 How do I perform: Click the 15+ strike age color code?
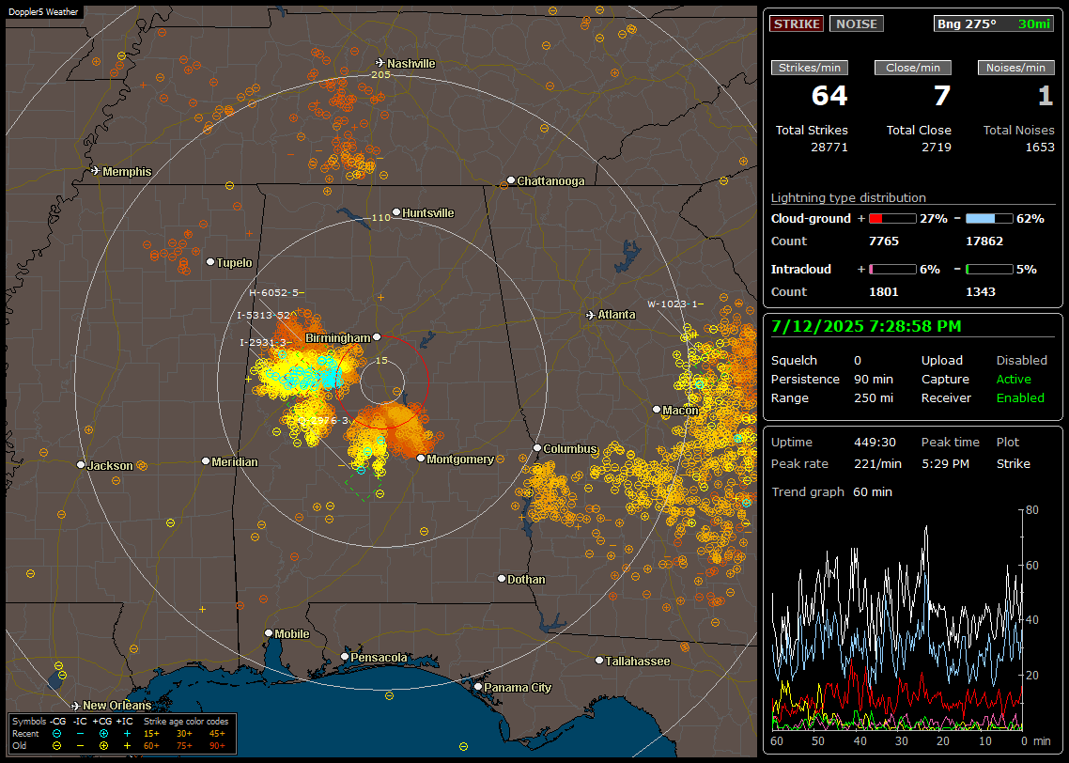(151, 734)
